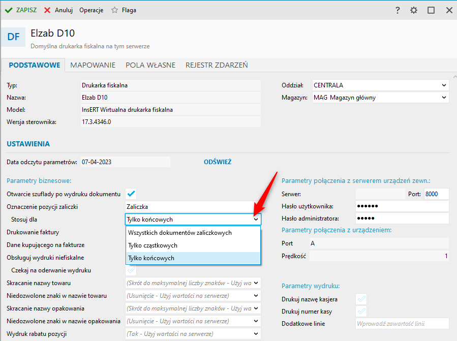Click Anuluj to cancel changes
This screenshot has width=457, height=341.
tap(58, 10)
